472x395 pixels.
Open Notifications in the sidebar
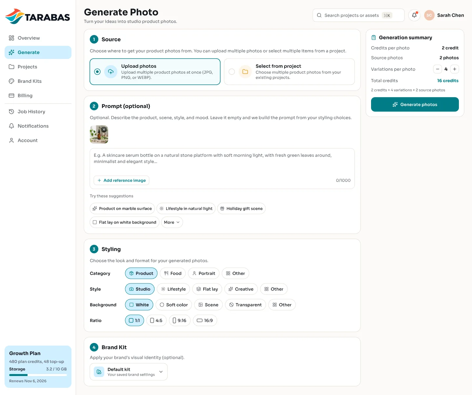[38, 126]
